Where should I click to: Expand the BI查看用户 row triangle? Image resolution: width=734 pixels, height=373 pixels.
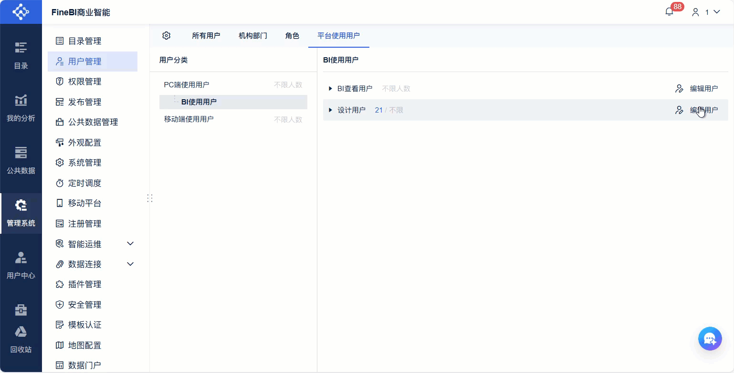click(330, 89)
